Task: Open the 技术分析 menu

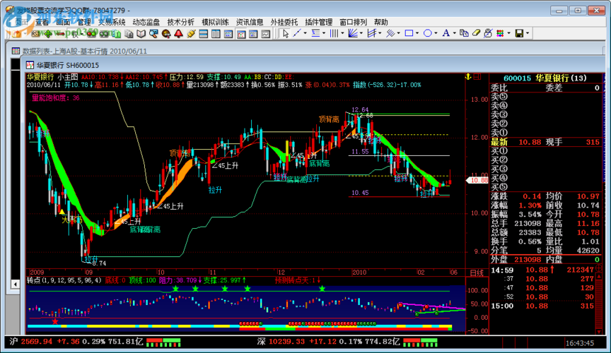Action: click(180, 22)
